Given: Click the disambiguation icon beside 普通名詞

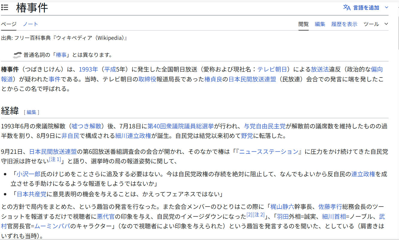Looking at the screenshot, I should (x=17, y=55).
